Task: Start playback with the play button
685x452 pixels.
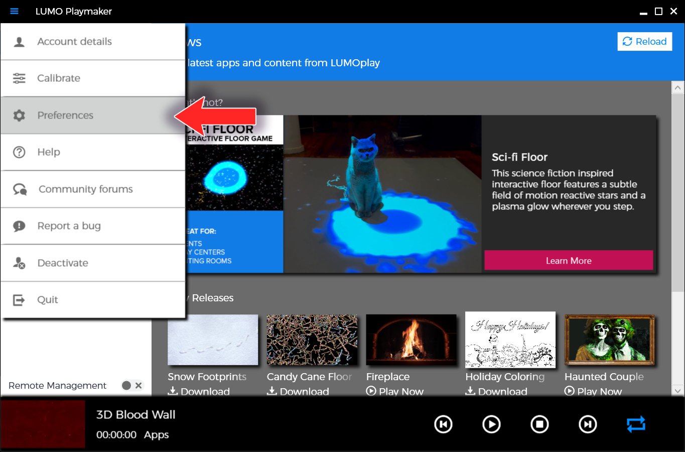Action: pos(491,424)
